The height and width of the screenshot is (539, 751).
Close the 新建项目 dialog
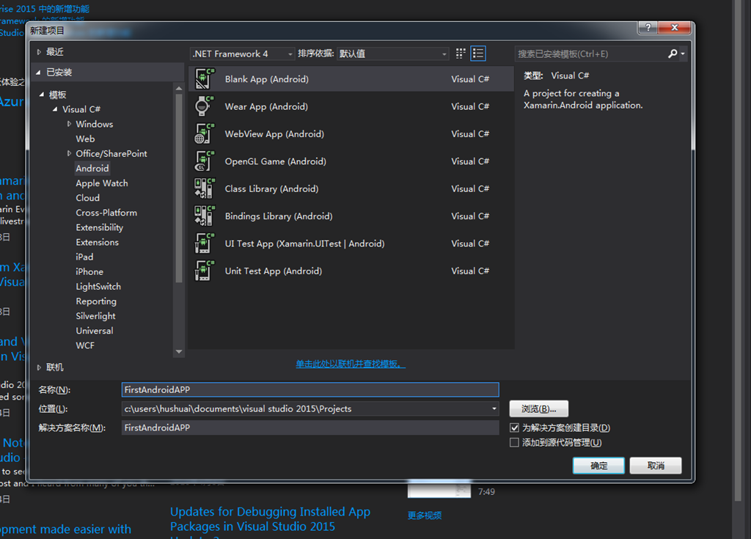(x=675, y=28)
